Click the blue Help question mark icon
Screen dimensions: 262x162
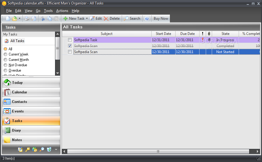[147, 18]
